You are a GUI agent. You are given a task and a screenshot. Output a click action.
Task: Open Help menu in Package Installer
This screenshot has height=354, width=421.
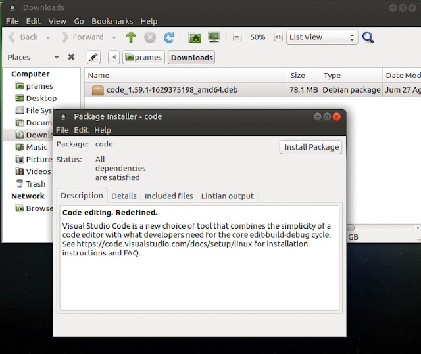[103, 130]
